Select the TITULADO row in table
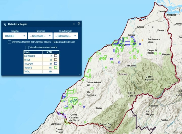182x134 pixels. [x=33, y=64]
